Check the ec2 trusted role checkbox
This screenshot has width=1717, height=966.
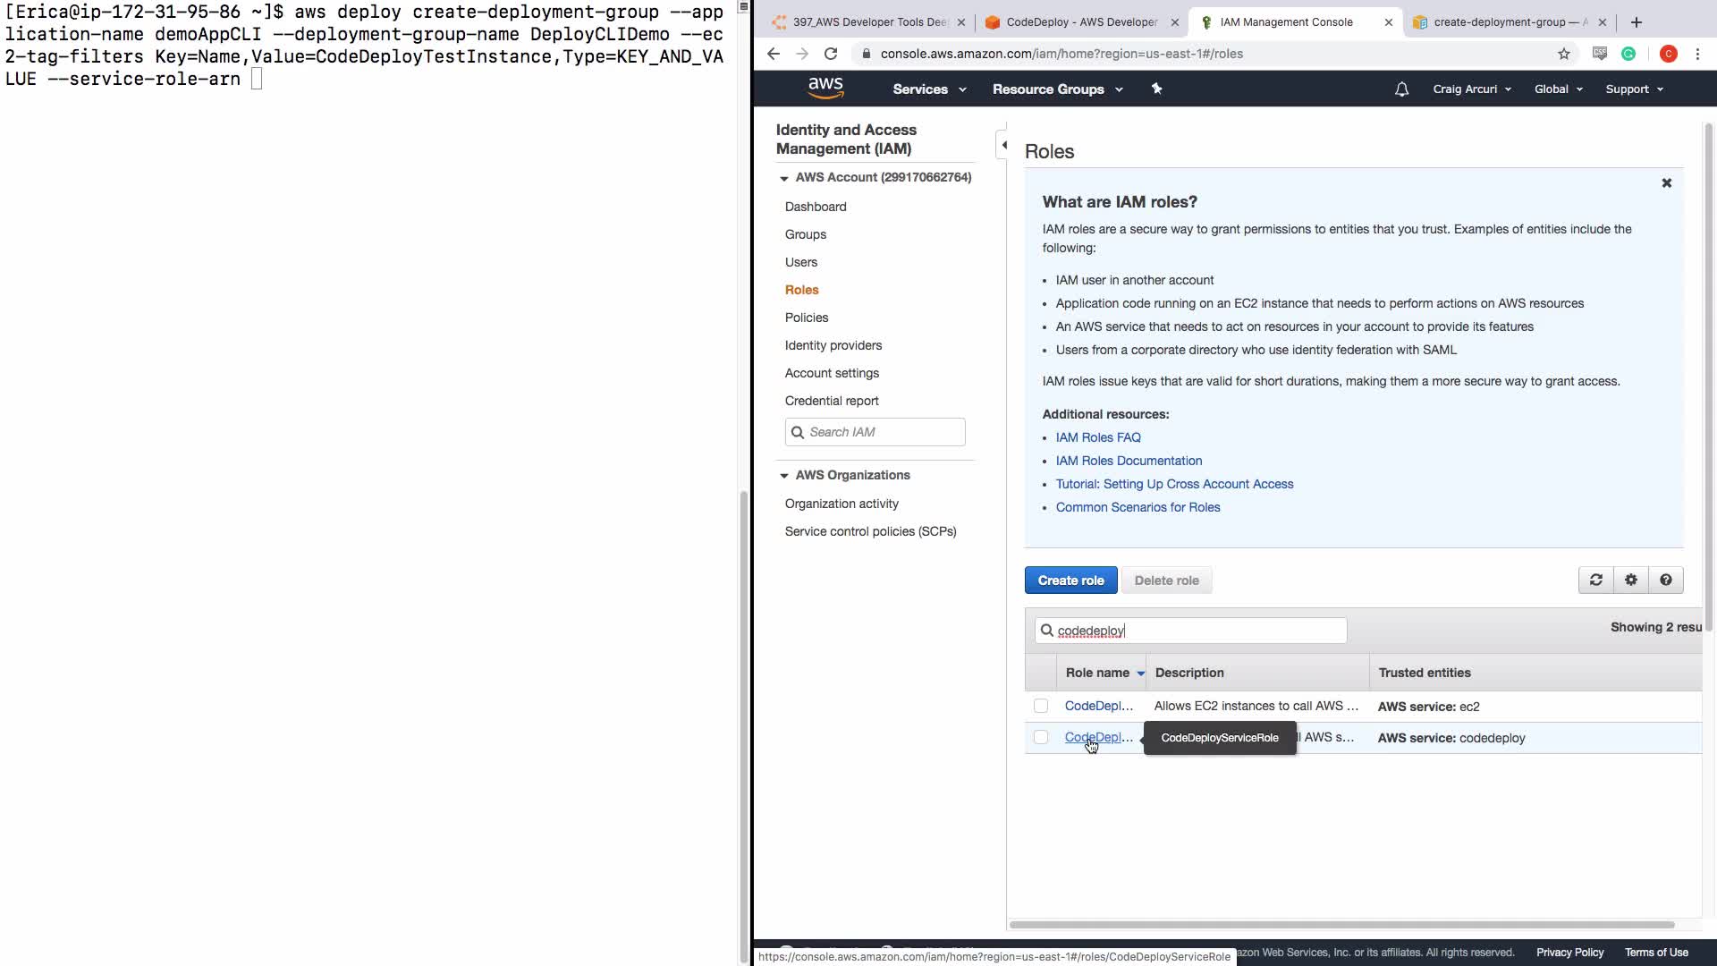click(x=1041, y=706)
